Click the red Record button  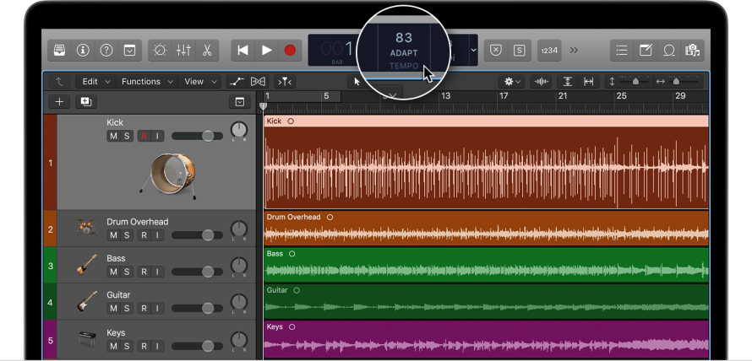(x=290, y=51)
